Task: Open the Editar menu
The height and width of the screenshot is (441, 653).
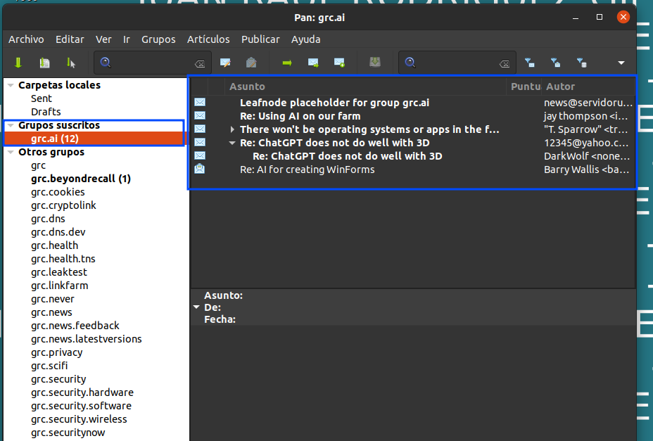Action: (x=70, y=39)
